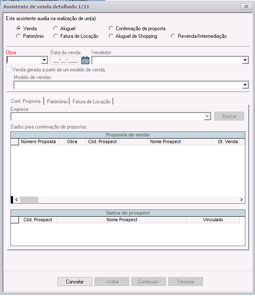Viewport: 255px width, 296px height.
Task: Choose Confirmação de proposta option
Action: (x=111, y=29)
